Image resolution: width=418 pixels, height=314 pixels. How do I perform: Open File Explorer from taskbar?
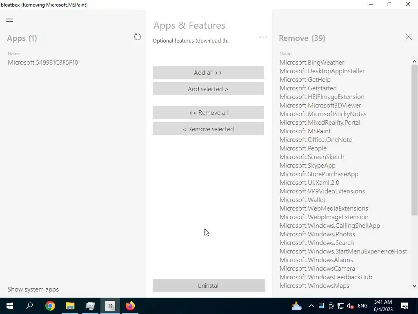point(70,306)
